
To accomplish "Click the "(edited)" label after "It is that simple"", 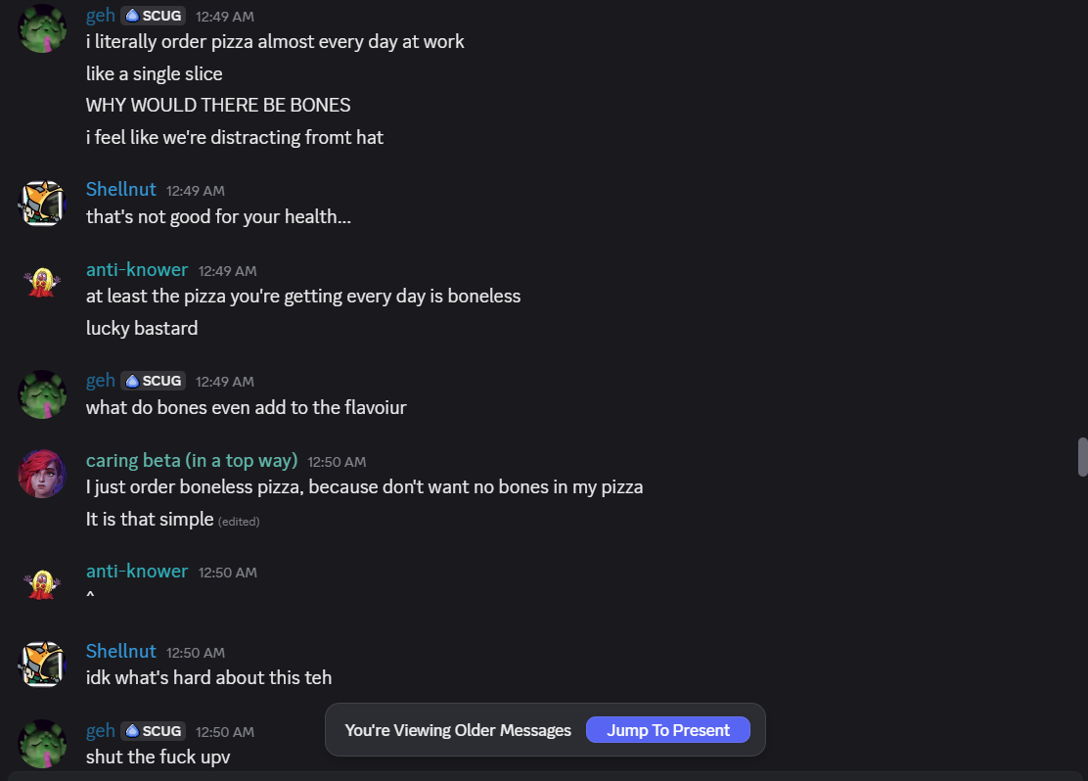I will tap(239, 522).
